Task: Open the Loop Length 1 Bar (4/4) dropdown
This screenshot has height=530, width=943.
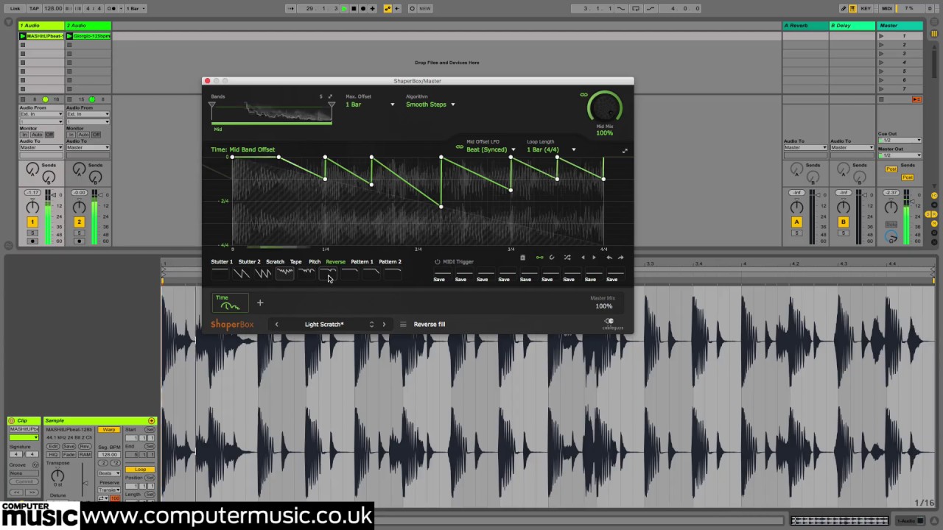Action: click(x=551, y=149)
